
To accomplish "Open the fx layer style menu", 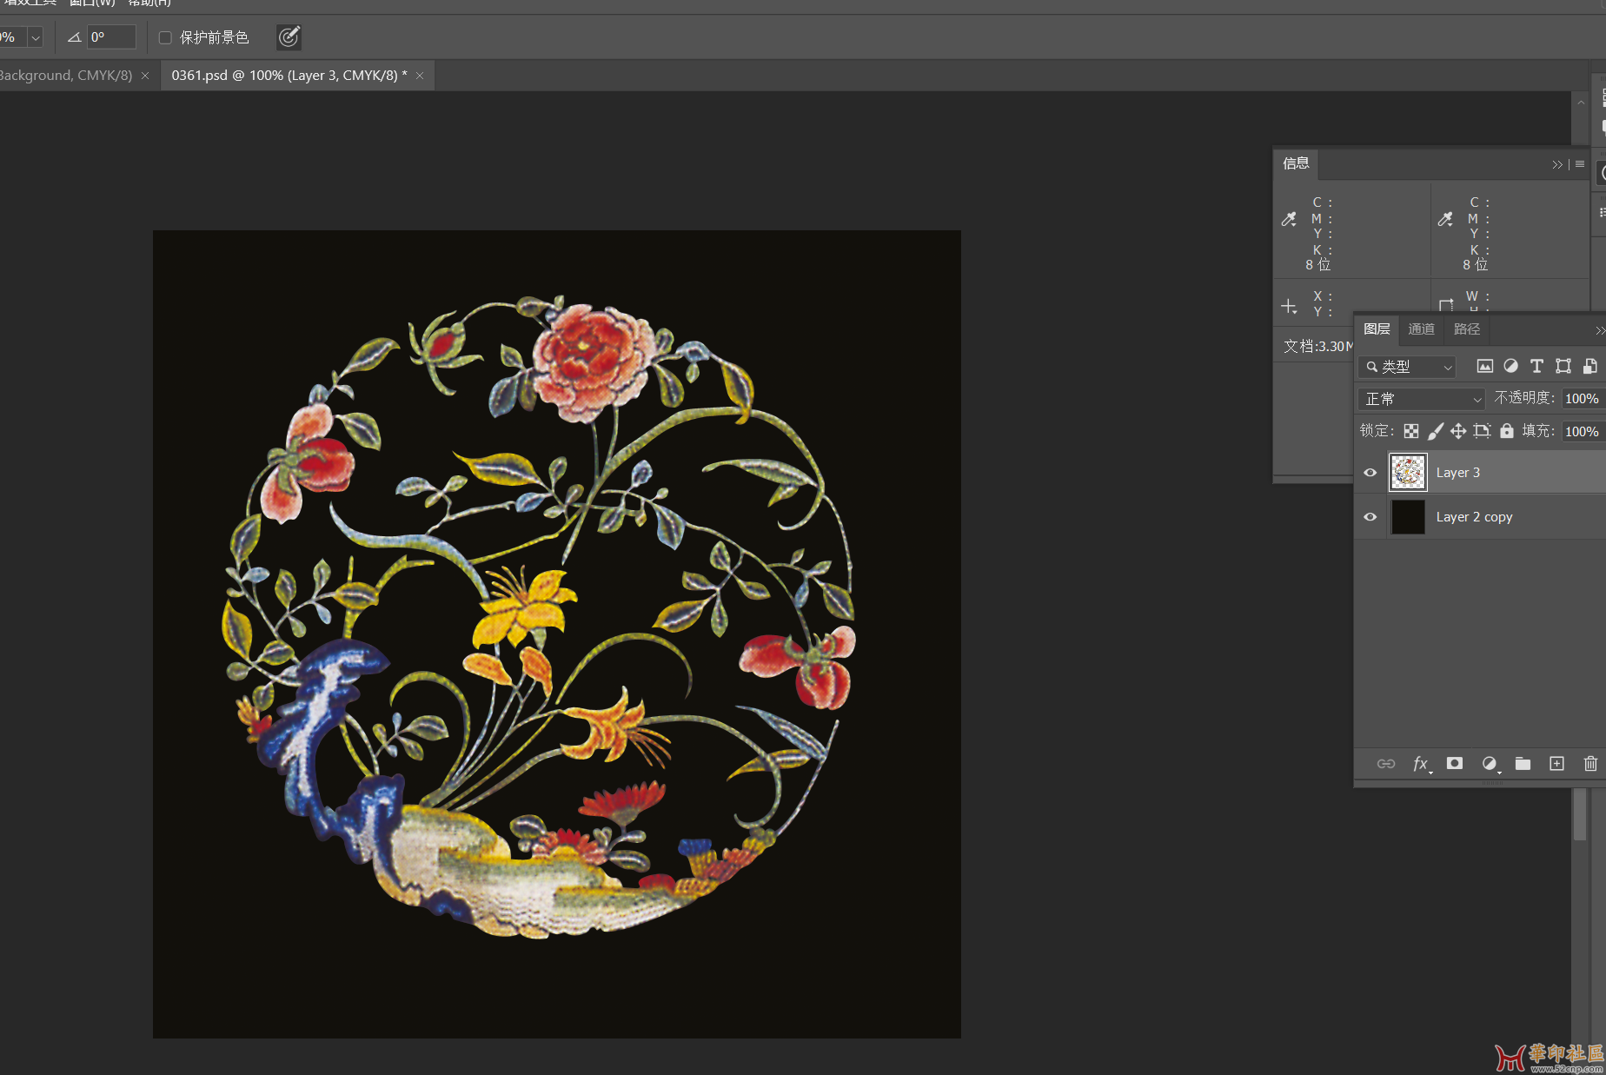I will coord(1421,764).
